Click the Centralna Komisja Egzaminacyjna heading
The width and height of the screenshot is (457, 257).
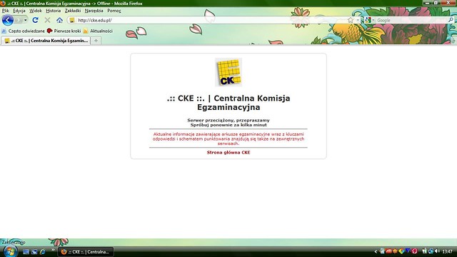point(228,103)
